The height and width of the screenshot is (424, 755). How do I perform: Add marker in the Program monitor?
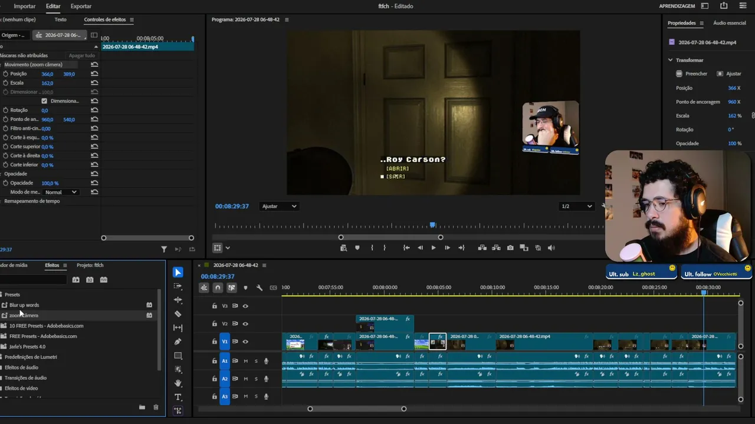click(357, 248)
